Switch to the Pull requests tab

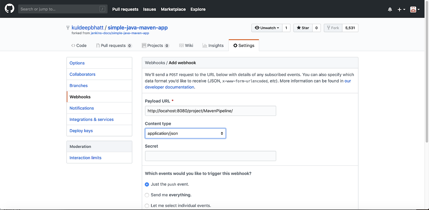113,45
